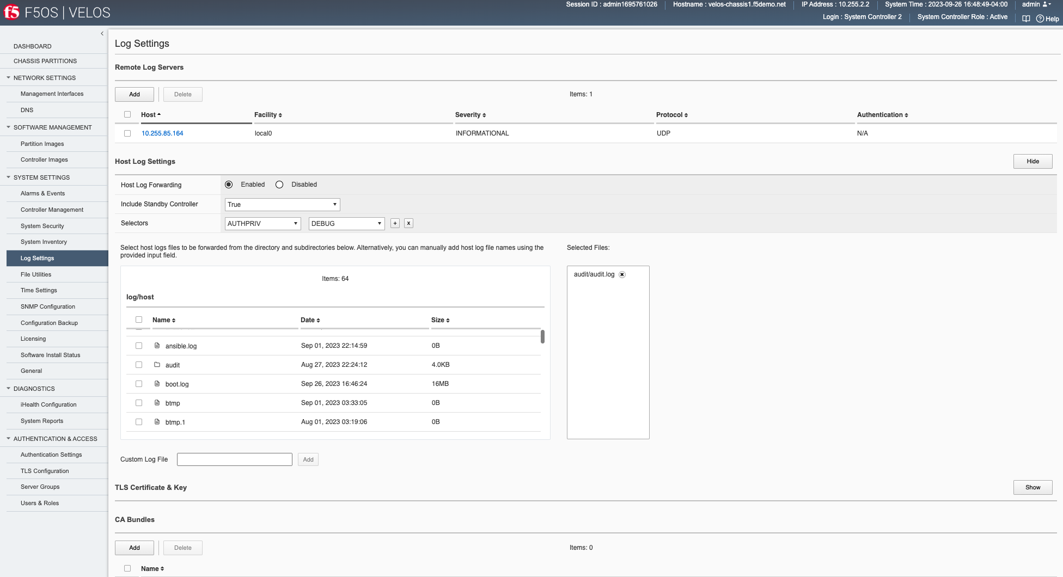Viewport: 1063px width, 577px height.
Task: Check the 10.255.85.164 server row
Action: 127,133
